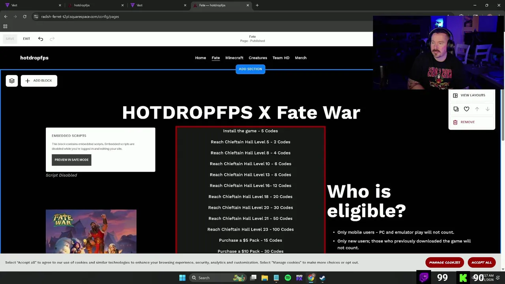Click the page vertical scrollbar
Viewport: 505px width, 284px height.
pos(503,114)
